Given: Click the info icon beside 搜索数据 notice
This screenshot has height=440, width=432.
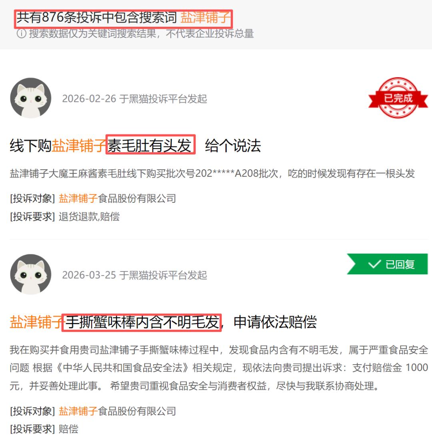Looking at the screenshot, I should point(21,34).
